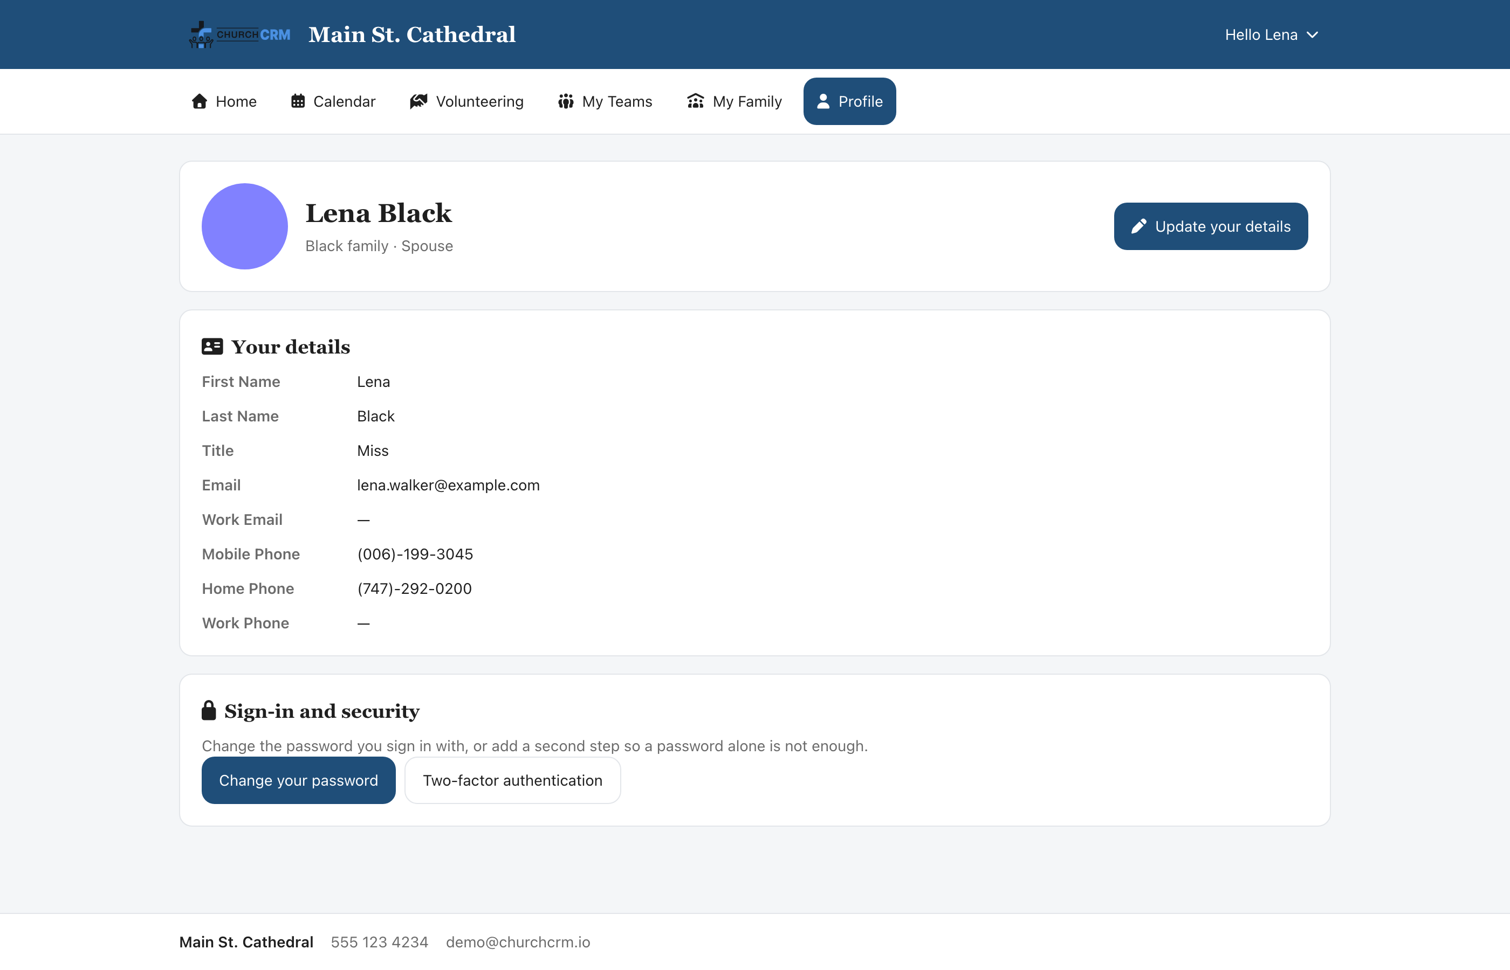Click the My Family house icon
This screenshot has width=1510, height=970.
point(695,101)
